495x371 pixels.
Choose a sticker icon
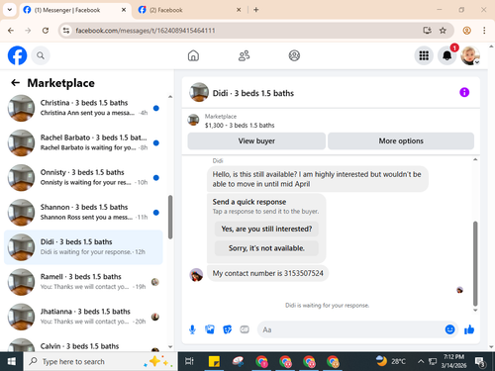[227, 329]
